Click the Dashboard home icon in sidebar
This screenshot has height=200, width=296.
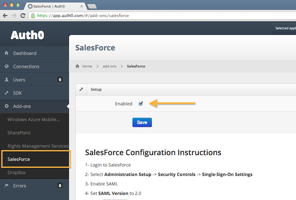pos(6,53)
